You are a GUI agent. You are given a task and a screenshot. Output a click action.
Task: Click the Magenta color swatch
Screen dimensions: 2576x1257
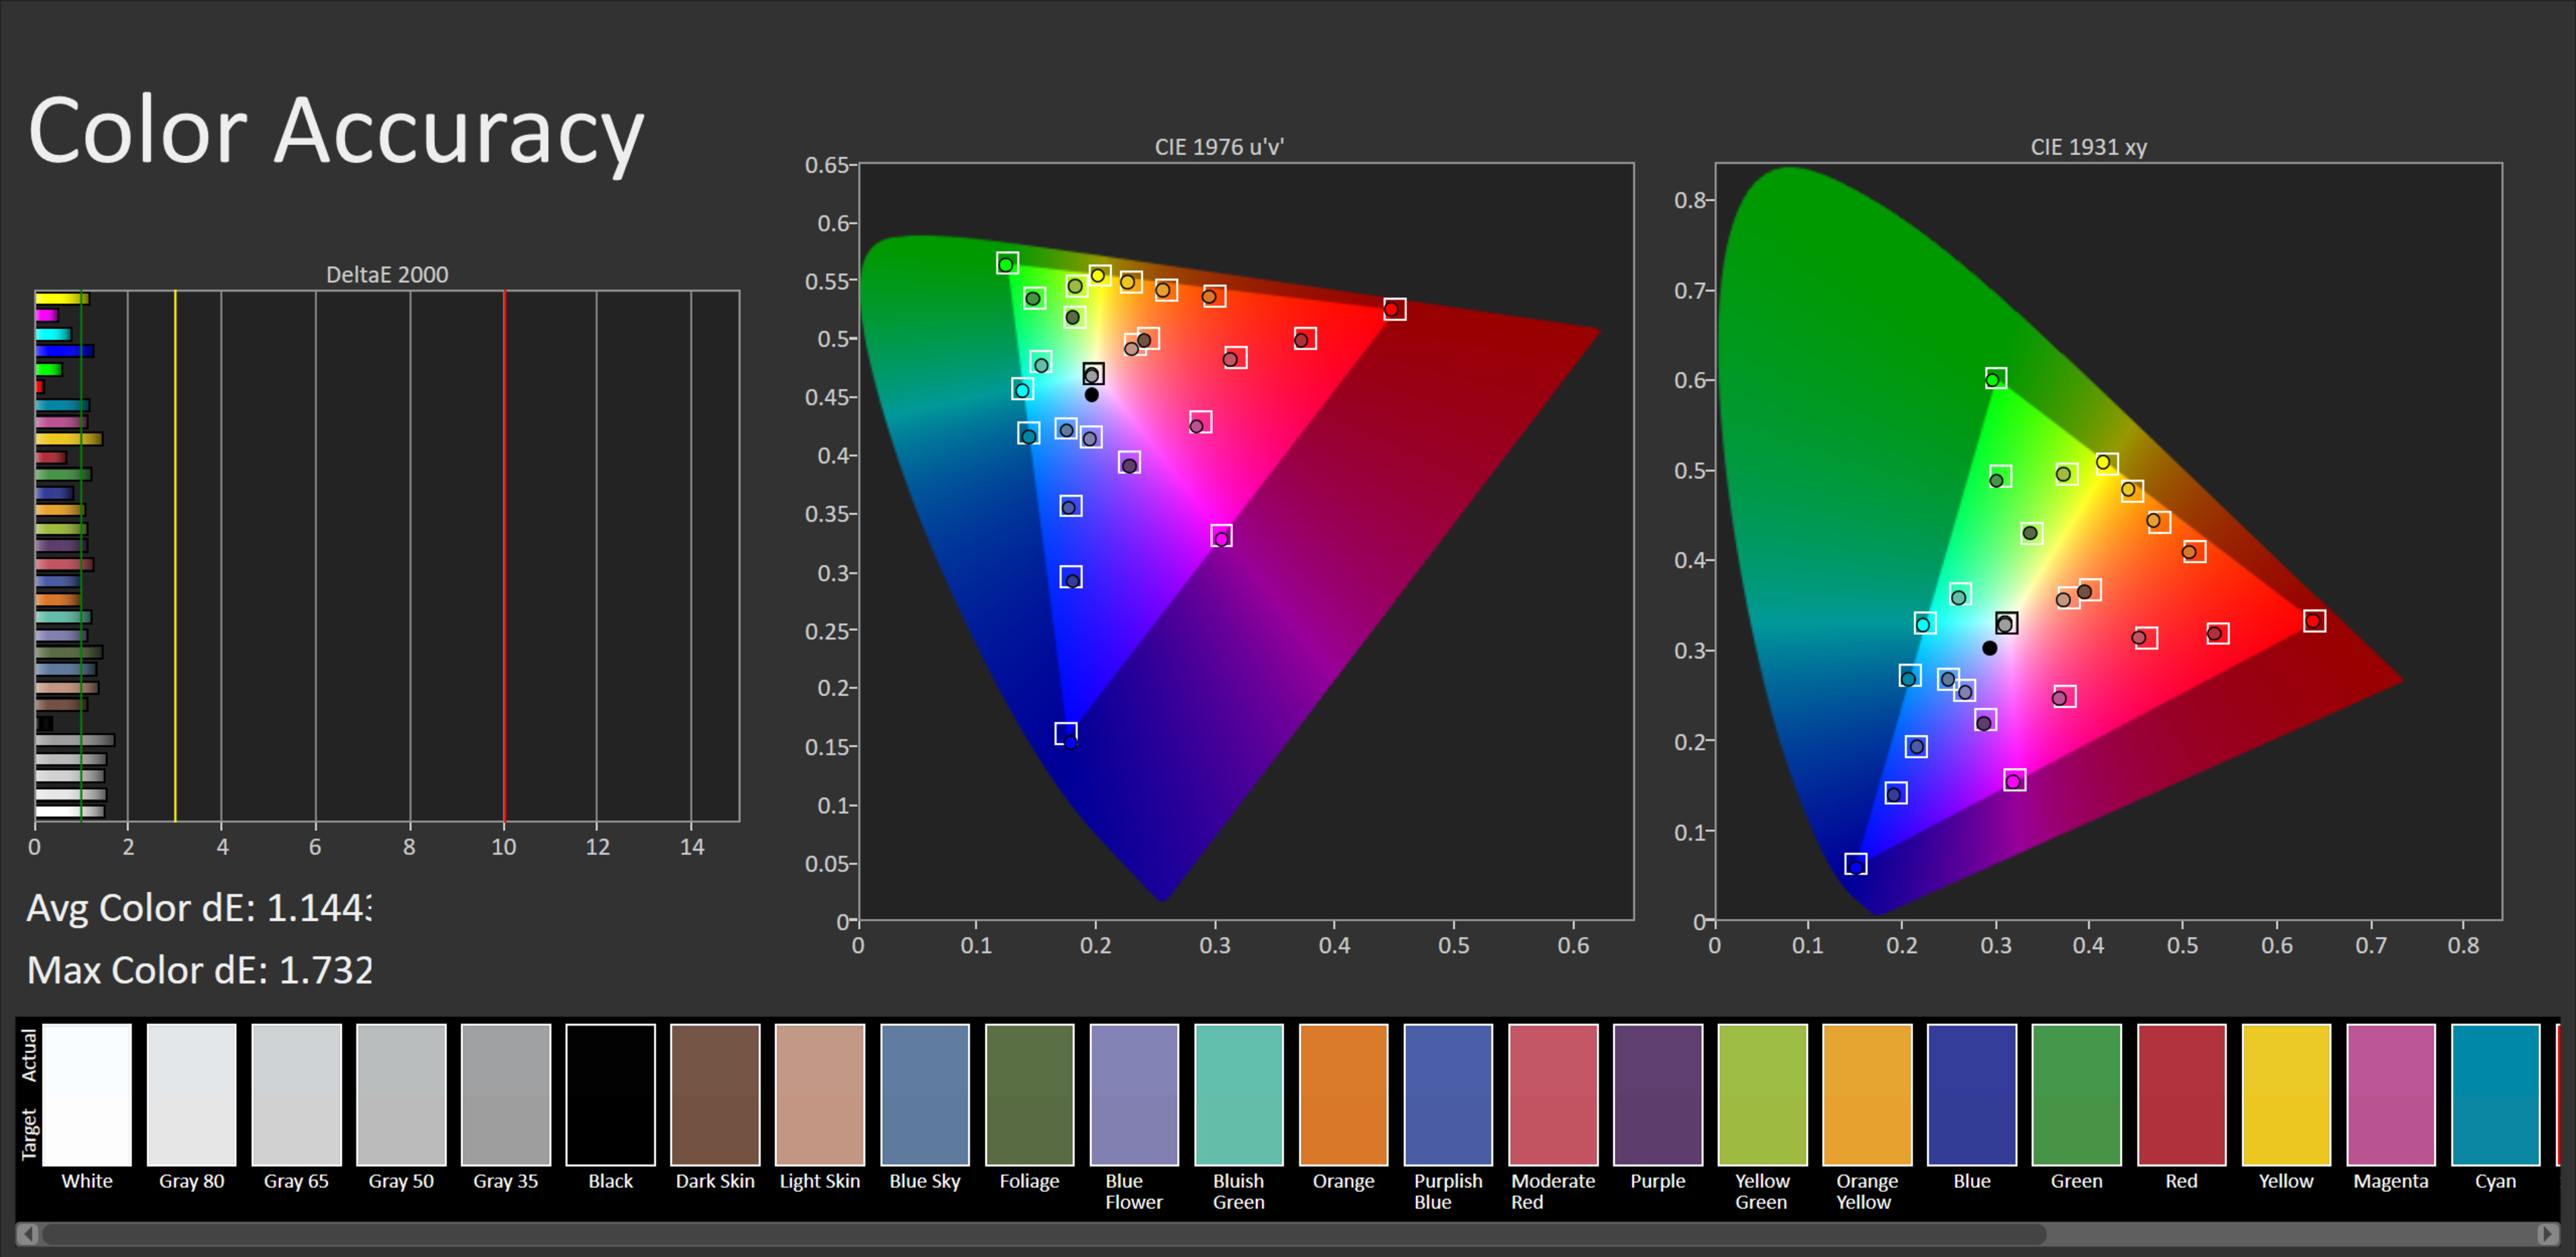coord(2390,1094)
